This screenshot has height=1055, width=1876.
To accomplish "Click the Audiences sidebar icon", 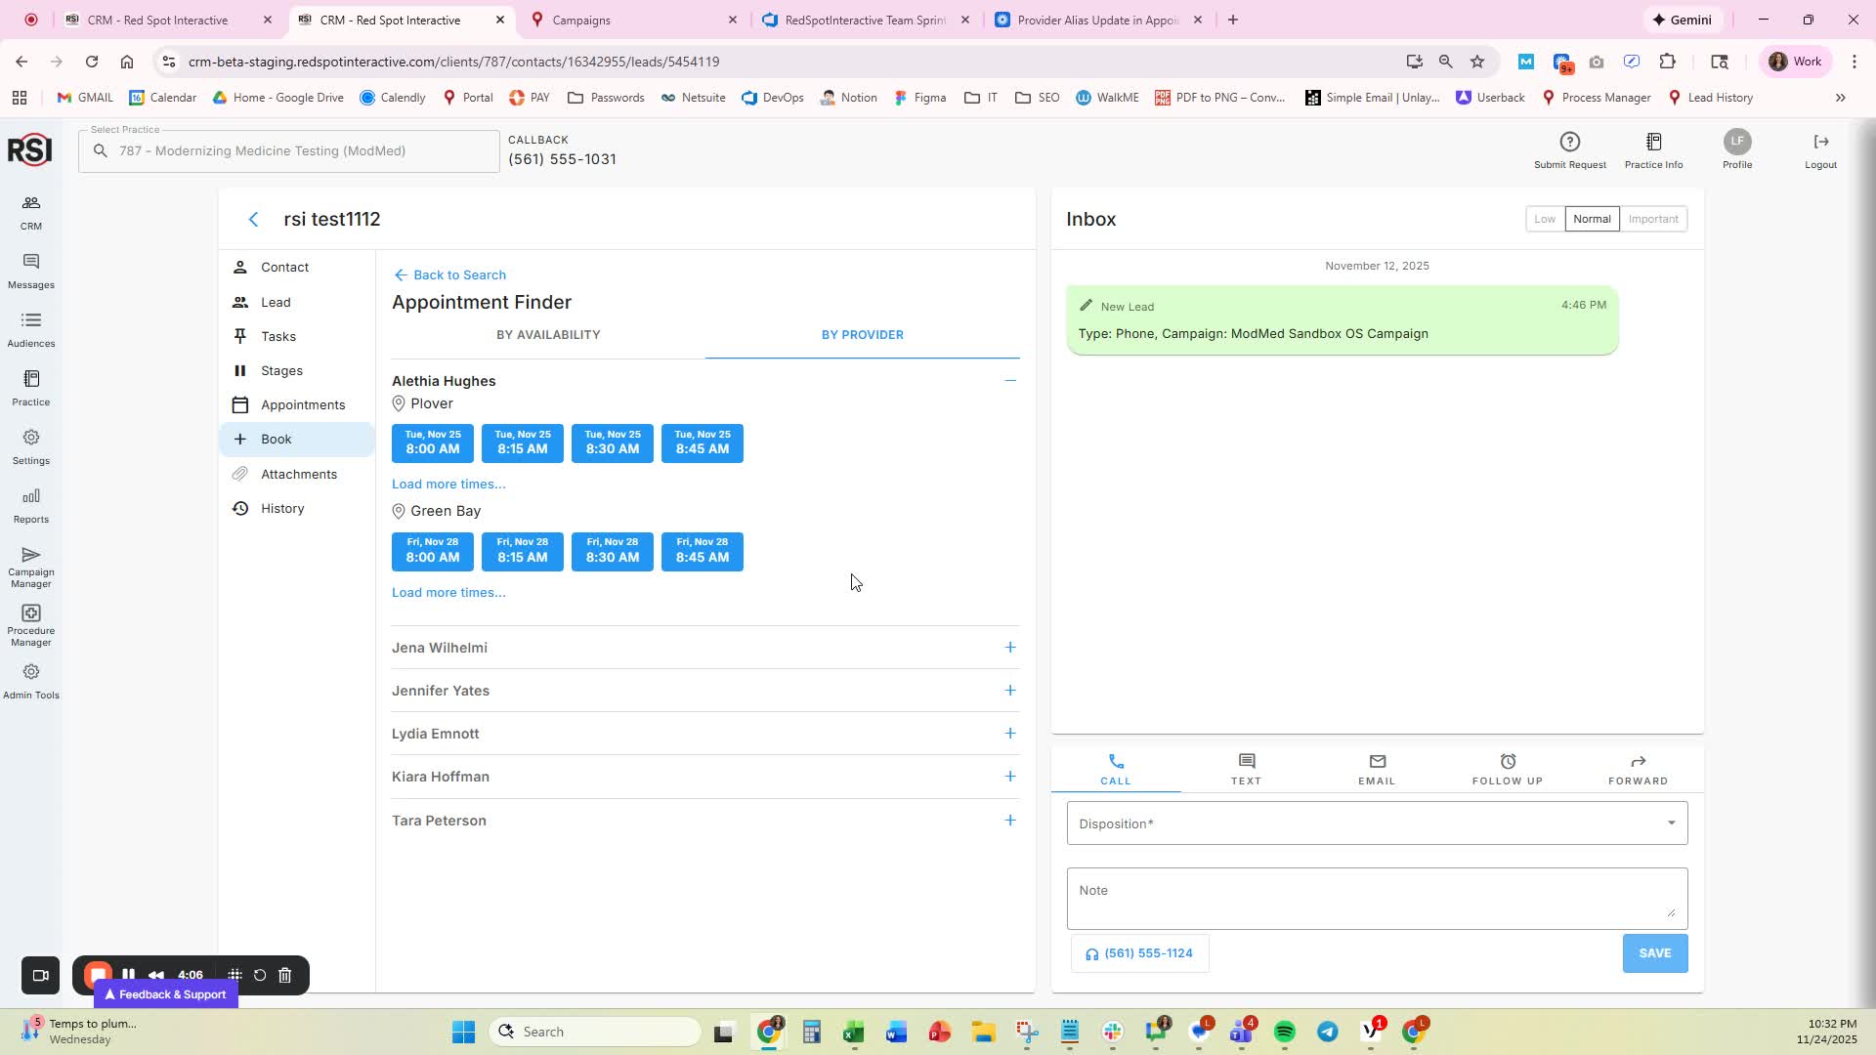I will (30, 329).
